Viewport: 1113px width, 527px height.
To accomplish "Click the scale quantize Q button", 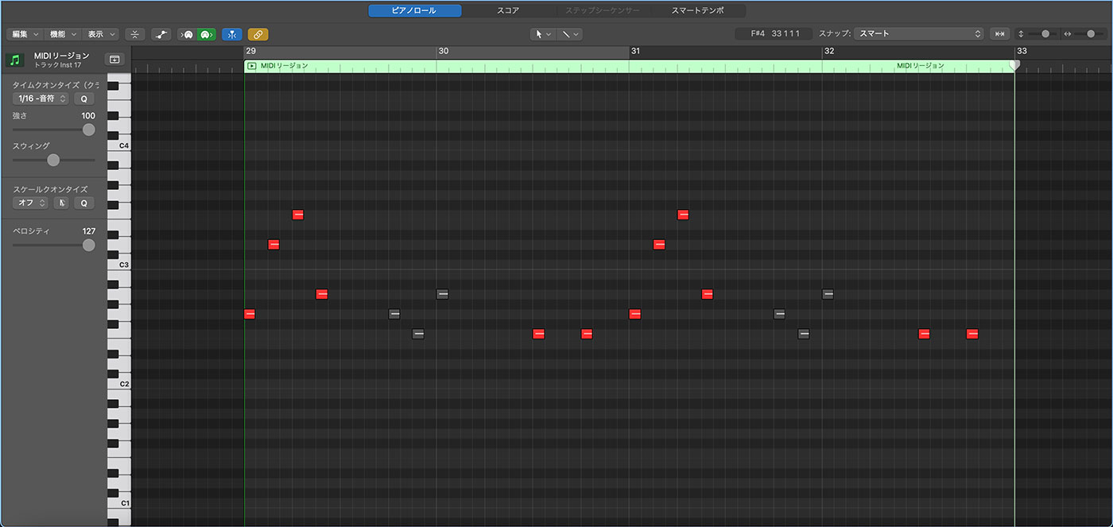I will coord(84,203).
